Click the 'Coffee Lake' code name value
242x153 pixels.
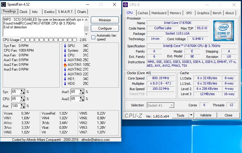tap(163, 28)
